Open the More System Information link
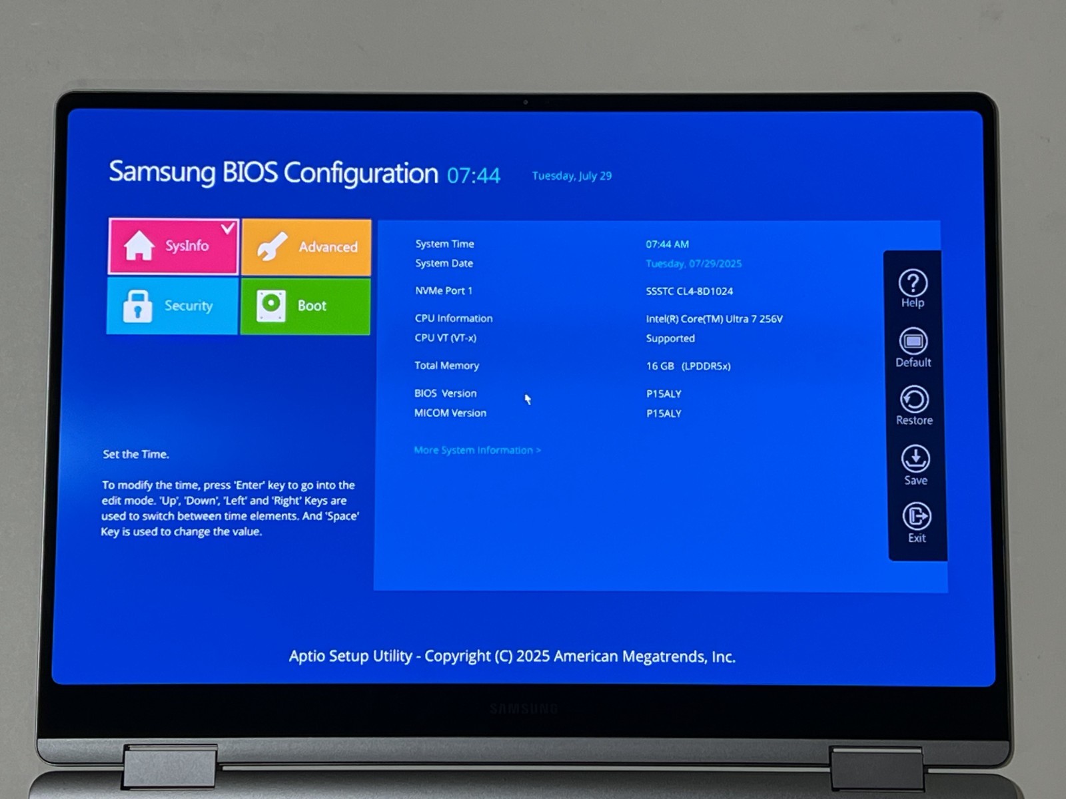 pos(477,450)
